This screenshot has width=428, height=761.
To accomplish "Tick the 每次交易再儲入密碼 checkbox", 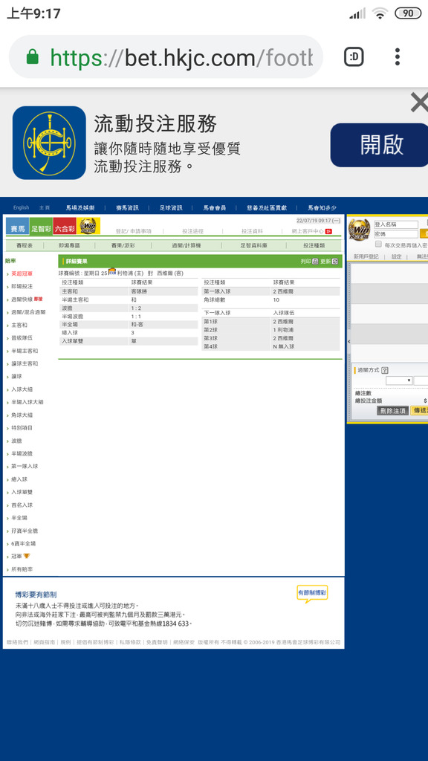I will tap(378, 244).
